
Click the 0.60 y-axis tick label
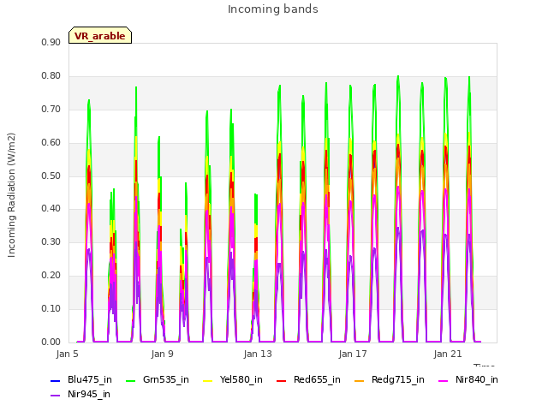tap(51, 143)
